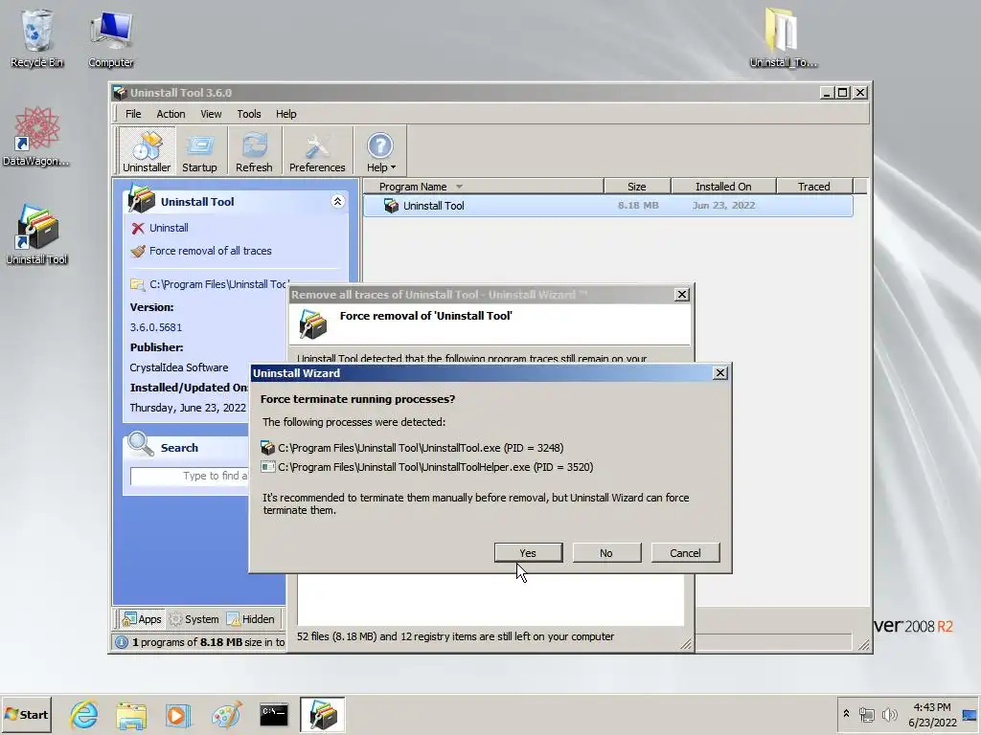Click the 52 files remaining status text
The width and height of the screenshot is (981, 735).
pyautogui.click(x=455, y=636)
